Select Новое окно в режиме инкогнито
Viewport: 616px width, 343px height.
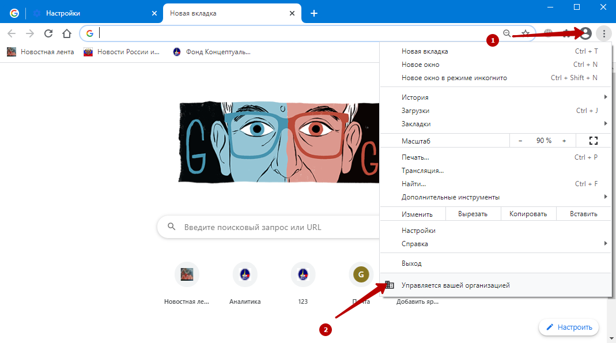454,78
